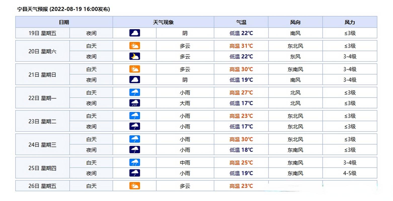Click 高温 25℃ temperature cell
The image size is (393, 201).
click(241, 163)
